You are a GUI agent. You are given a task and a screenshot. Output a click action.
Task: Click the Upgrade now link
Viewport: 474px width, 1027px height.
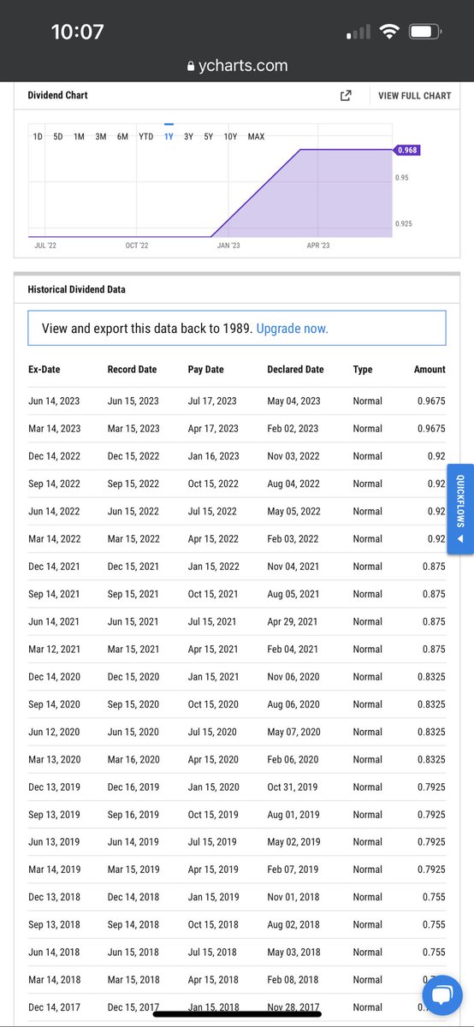click(292, 328)
